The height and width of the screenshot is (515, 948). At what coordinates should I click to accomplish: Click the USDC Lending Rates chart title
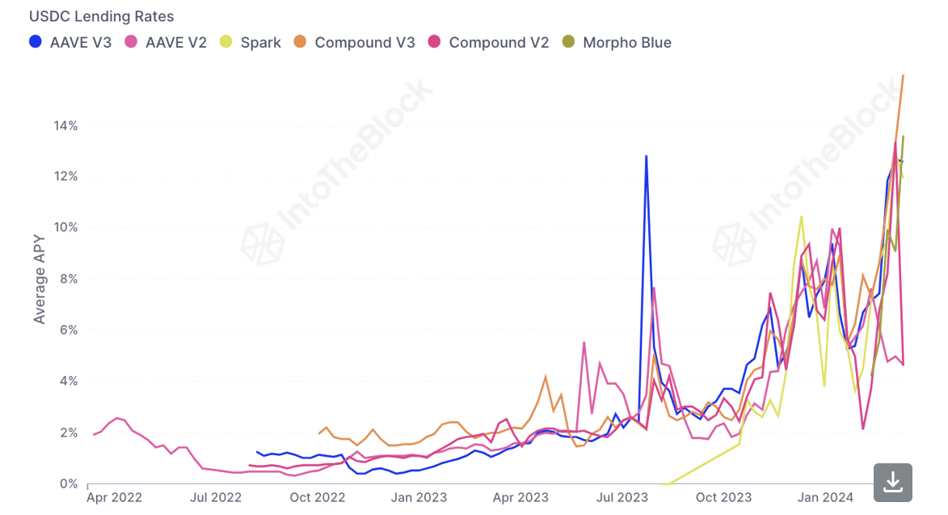102,16
